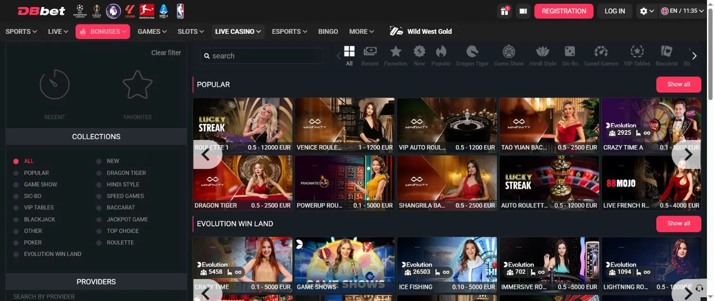The height and width of the screenshot is (301, 714).
Task: Focus the SEARCH BY PROVIDER field
Action: pos(96,297)
